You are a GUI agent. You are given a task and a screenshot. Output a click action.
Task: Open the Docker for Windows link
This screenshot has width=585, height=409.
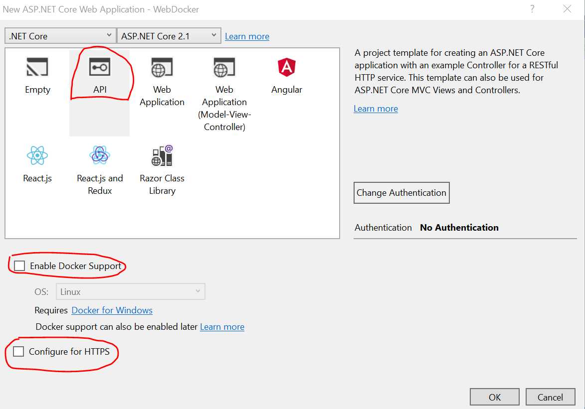(x=112, y=310)
